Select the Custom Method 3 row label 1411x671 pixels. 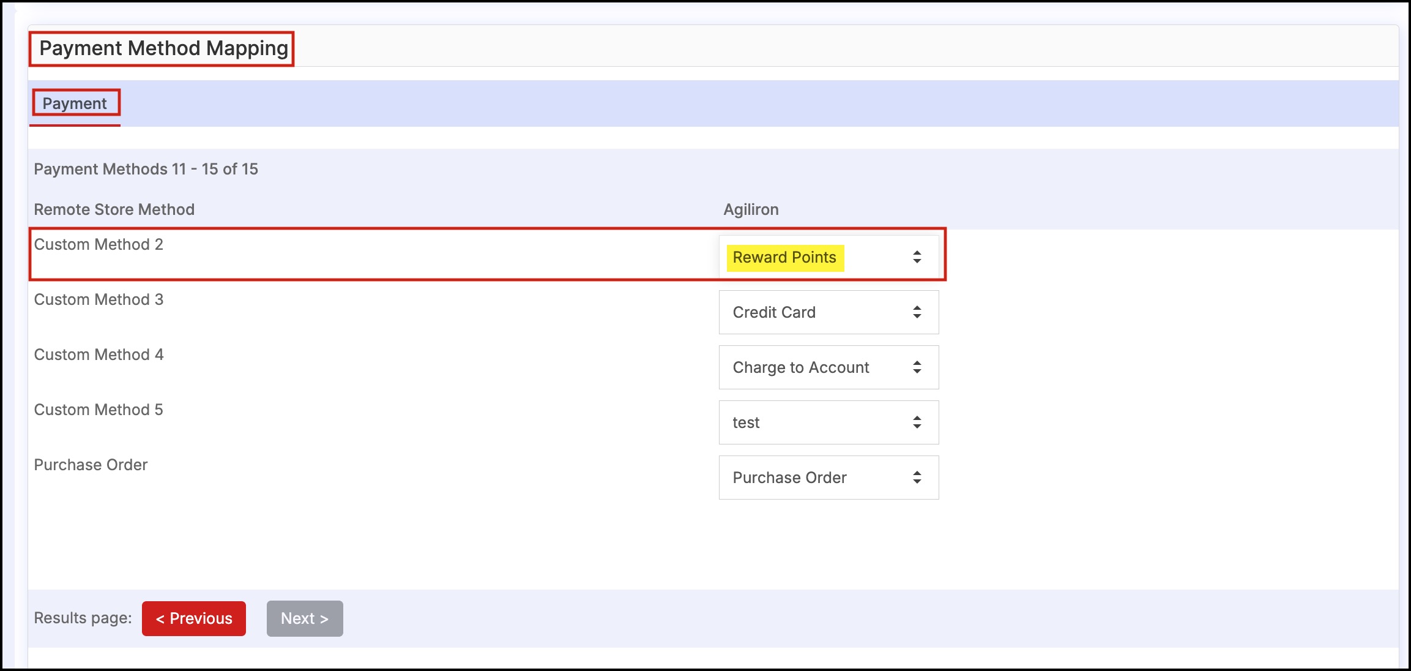click(99, 299)
